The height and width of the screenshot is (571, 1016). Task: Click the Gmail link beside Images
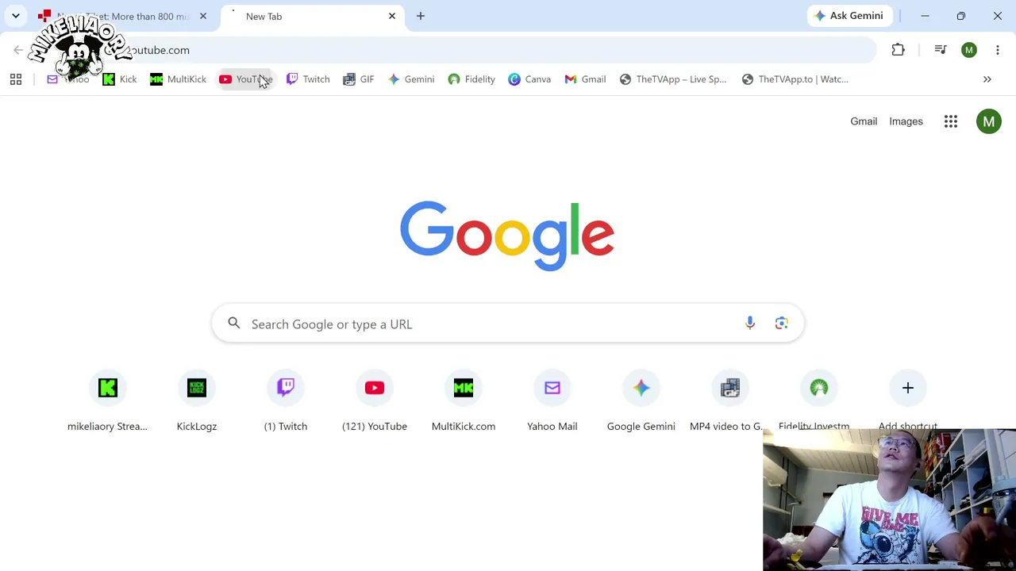pos(864,121)
